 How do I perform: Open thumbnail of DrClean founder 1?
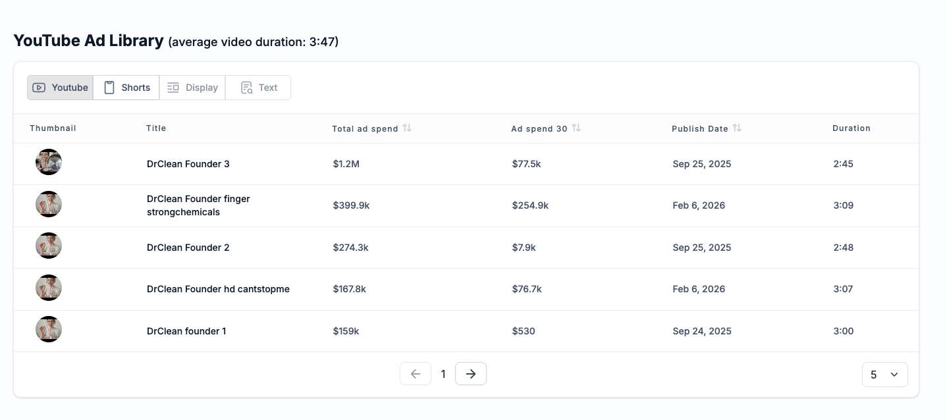tap(49, 330)
